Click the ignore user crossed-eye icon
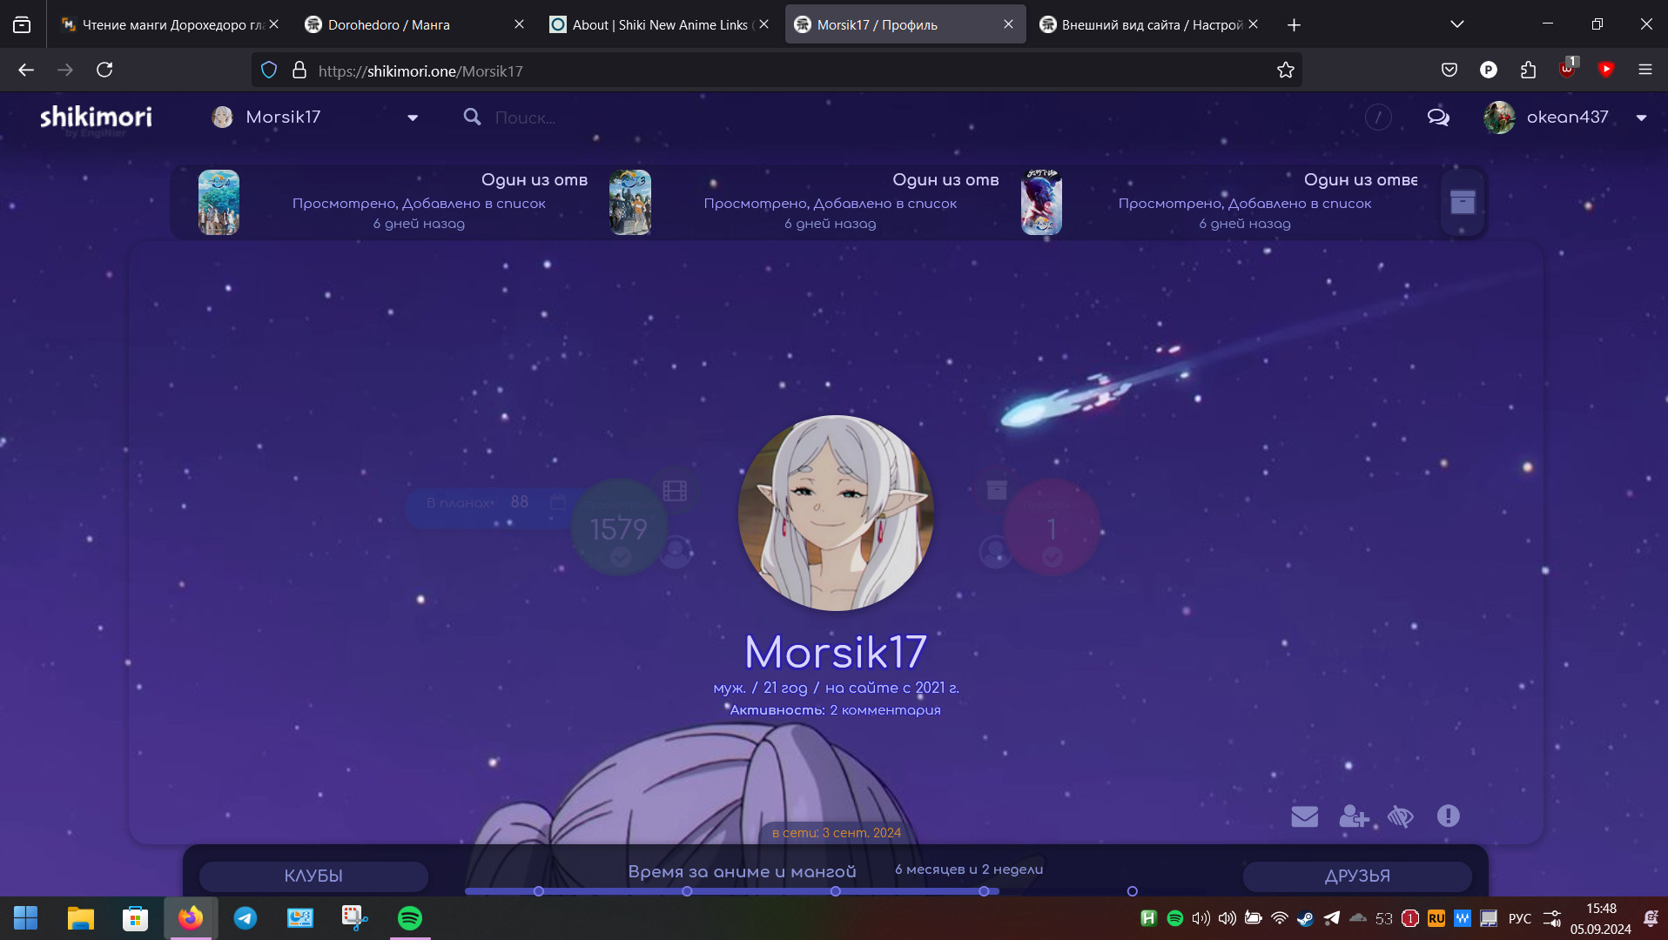The width and height of the screenshot is (1668, 940). 1401,816
